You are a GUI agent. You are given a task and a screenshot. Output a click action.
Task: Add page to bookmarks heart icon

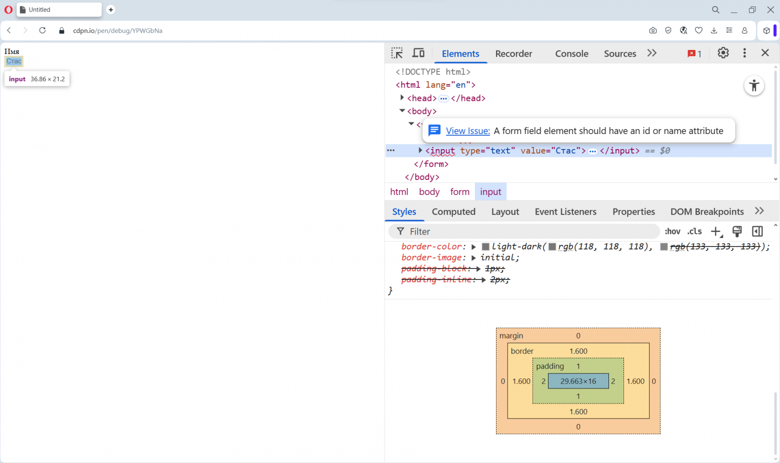pos(699,30)
